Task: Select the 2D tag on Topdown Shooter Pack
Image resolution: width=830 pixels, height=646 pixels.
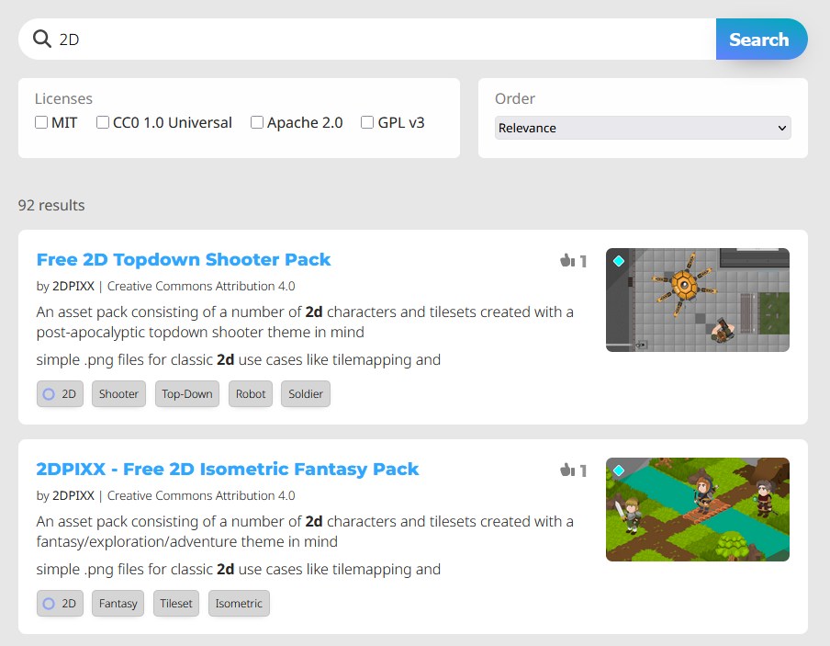Action: click(60, 393)
